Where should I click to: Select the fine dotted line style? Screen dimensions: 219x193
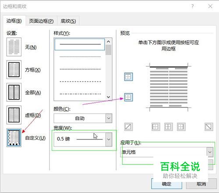pyautogui.click(x=80, y=57)
